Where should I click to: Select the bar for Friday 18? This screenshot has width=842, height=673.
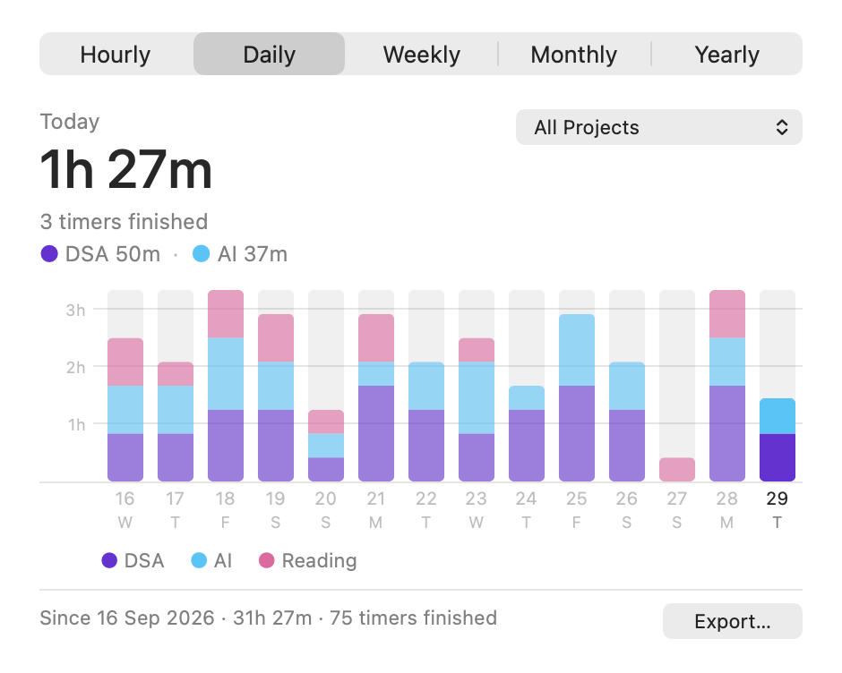[x=226, y=386]
